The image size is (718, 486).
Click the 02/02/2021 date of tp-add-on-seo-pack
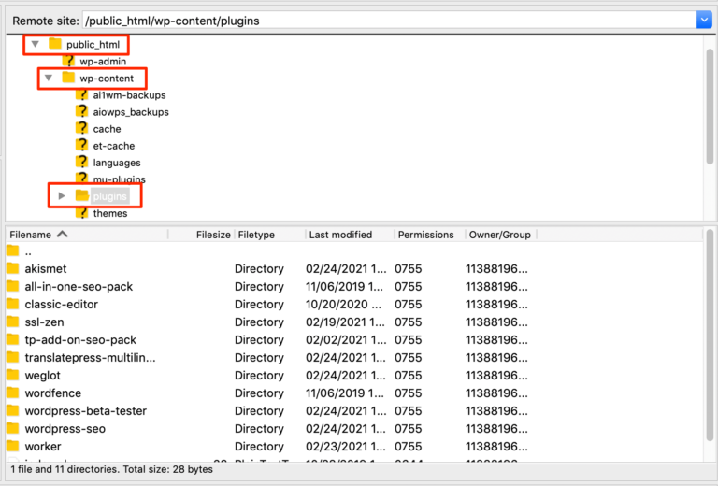tap(346, 340)
